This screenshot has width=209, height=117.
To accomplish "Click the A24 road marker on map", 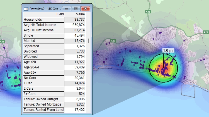I will [x=2, y=42].
